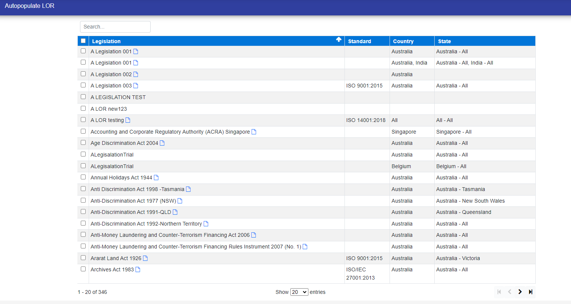Select checkbox for Anti-Discrimination Act 1991-QLD
The height and width of the screenshot is (304, 571).
(83, 212)
